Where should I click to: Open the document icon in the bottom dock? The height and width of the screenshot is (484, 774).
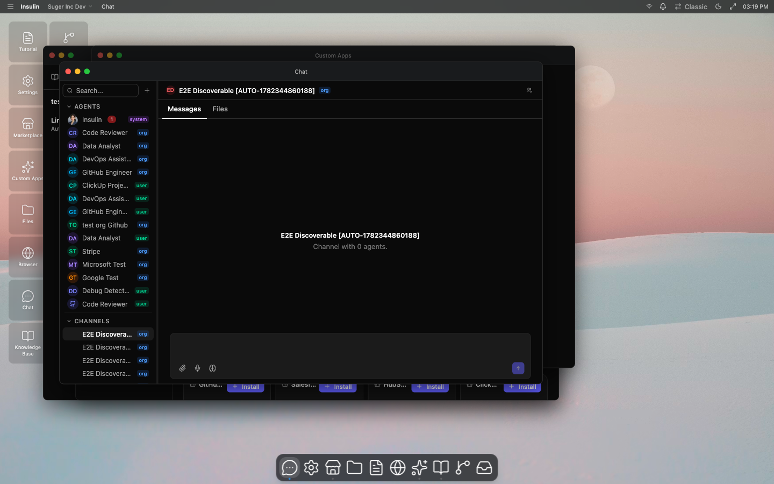[x=376, y=467]
